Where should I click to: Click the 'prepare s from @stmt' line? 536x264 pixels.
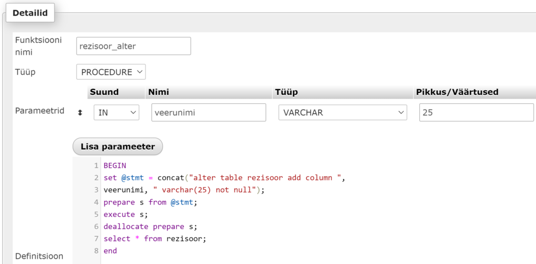point(150,202)
